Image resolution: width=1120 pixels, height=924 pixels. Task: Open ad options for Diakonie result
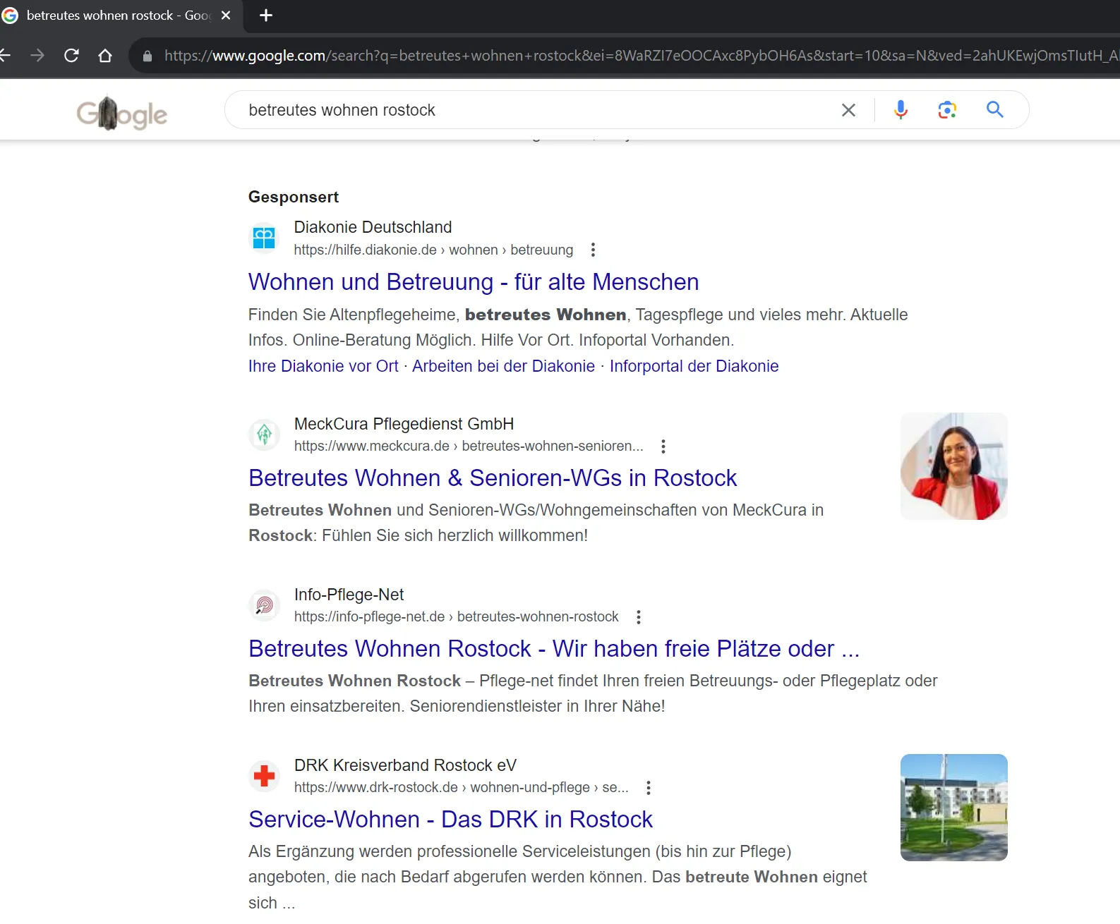[x=593, y=250]
